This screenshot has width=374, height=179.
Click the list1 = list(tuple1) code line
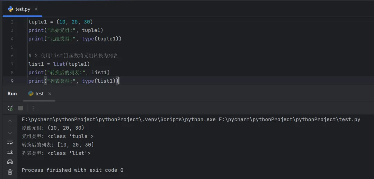coord(59,64)
